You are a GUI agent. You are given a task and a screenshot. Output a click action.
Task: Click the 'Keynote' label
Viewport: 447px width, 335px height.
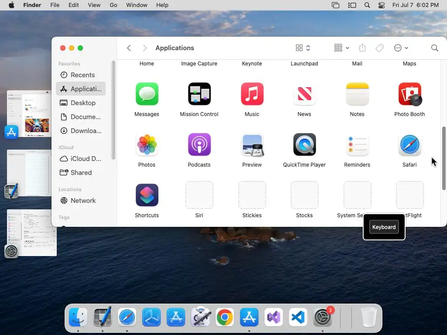pos(252,64)
